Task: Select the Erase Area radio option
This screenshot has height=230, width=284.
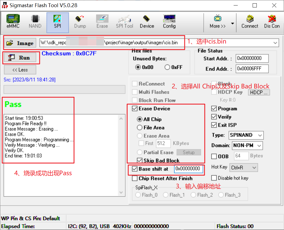Action: pos(140,136)
